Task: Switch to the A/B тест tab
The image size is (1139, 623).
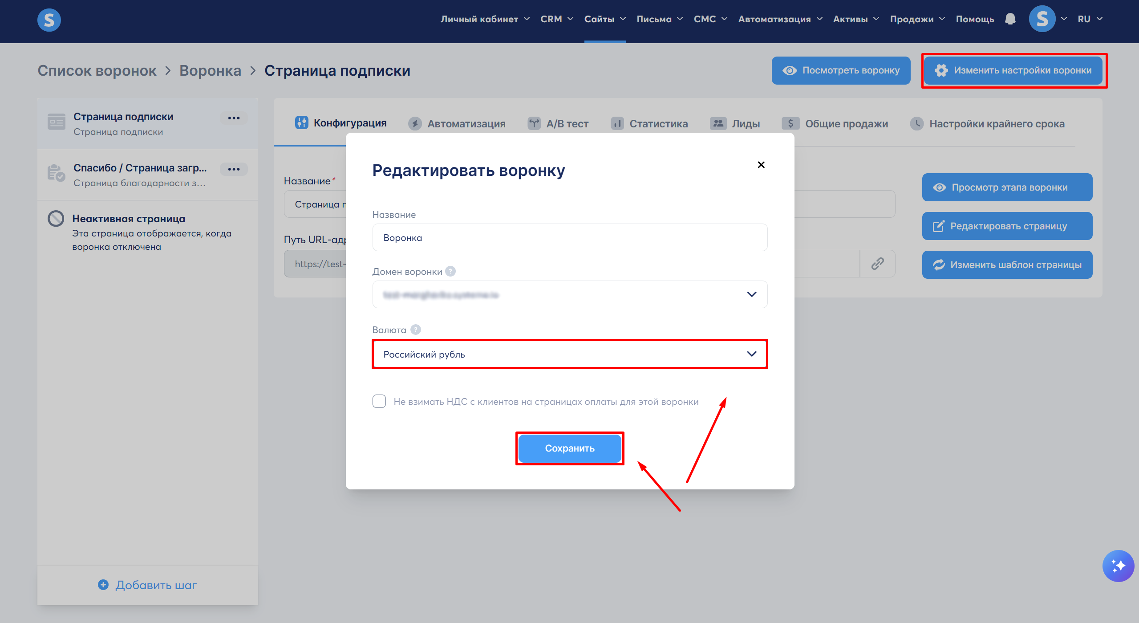Action: pos(558,124)
